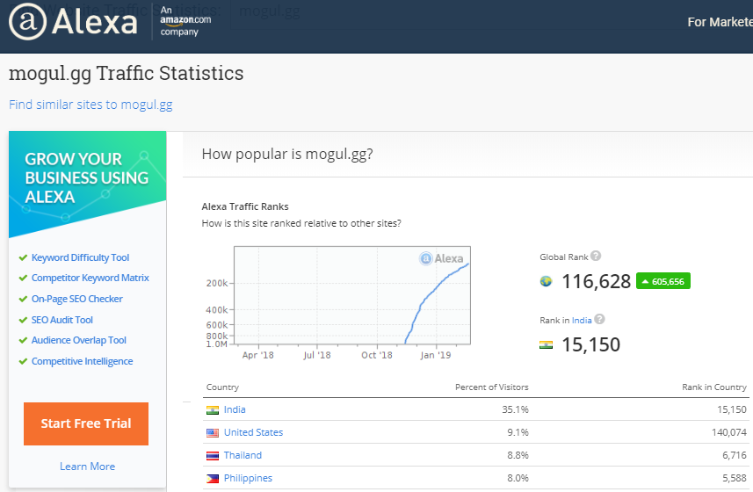Open the Thailand country link
The height and width of the screenshot is (492, 753).
(x=243, y=455)
